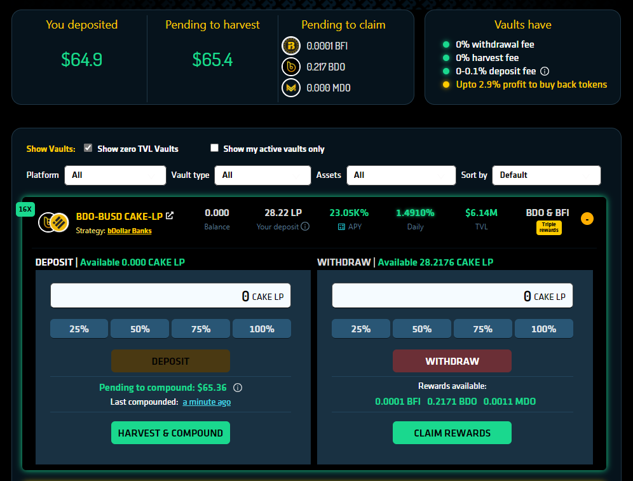Image resolution: width=633 pixels, height=481 pixels.
Task: Click HARVEST & COMPOUND button
Action: [x=170, y=433]
